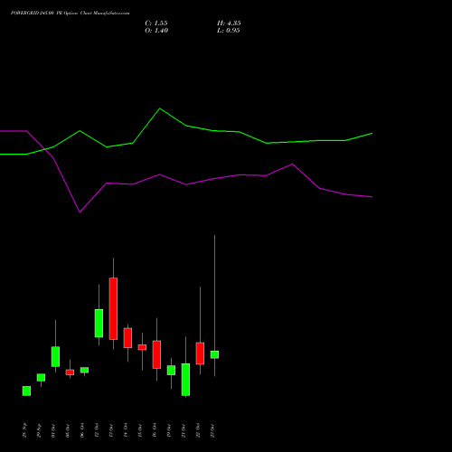Click the 21 Oct date label
Screen dimensions: 452x452
184,430
